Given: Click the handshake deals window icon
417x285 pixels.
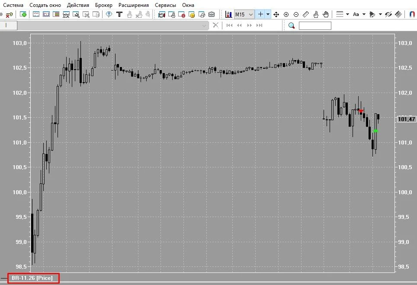Looking at the screenshot, I should tap(161, 14).
